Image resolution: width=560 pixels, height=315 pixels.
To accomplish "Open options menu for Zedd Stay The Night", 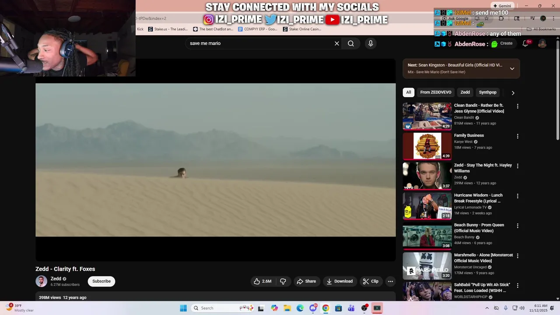I will coord(518,166).
